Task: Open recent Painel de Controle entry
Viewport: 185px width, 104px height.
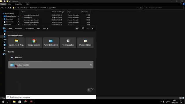Action: 51,65
